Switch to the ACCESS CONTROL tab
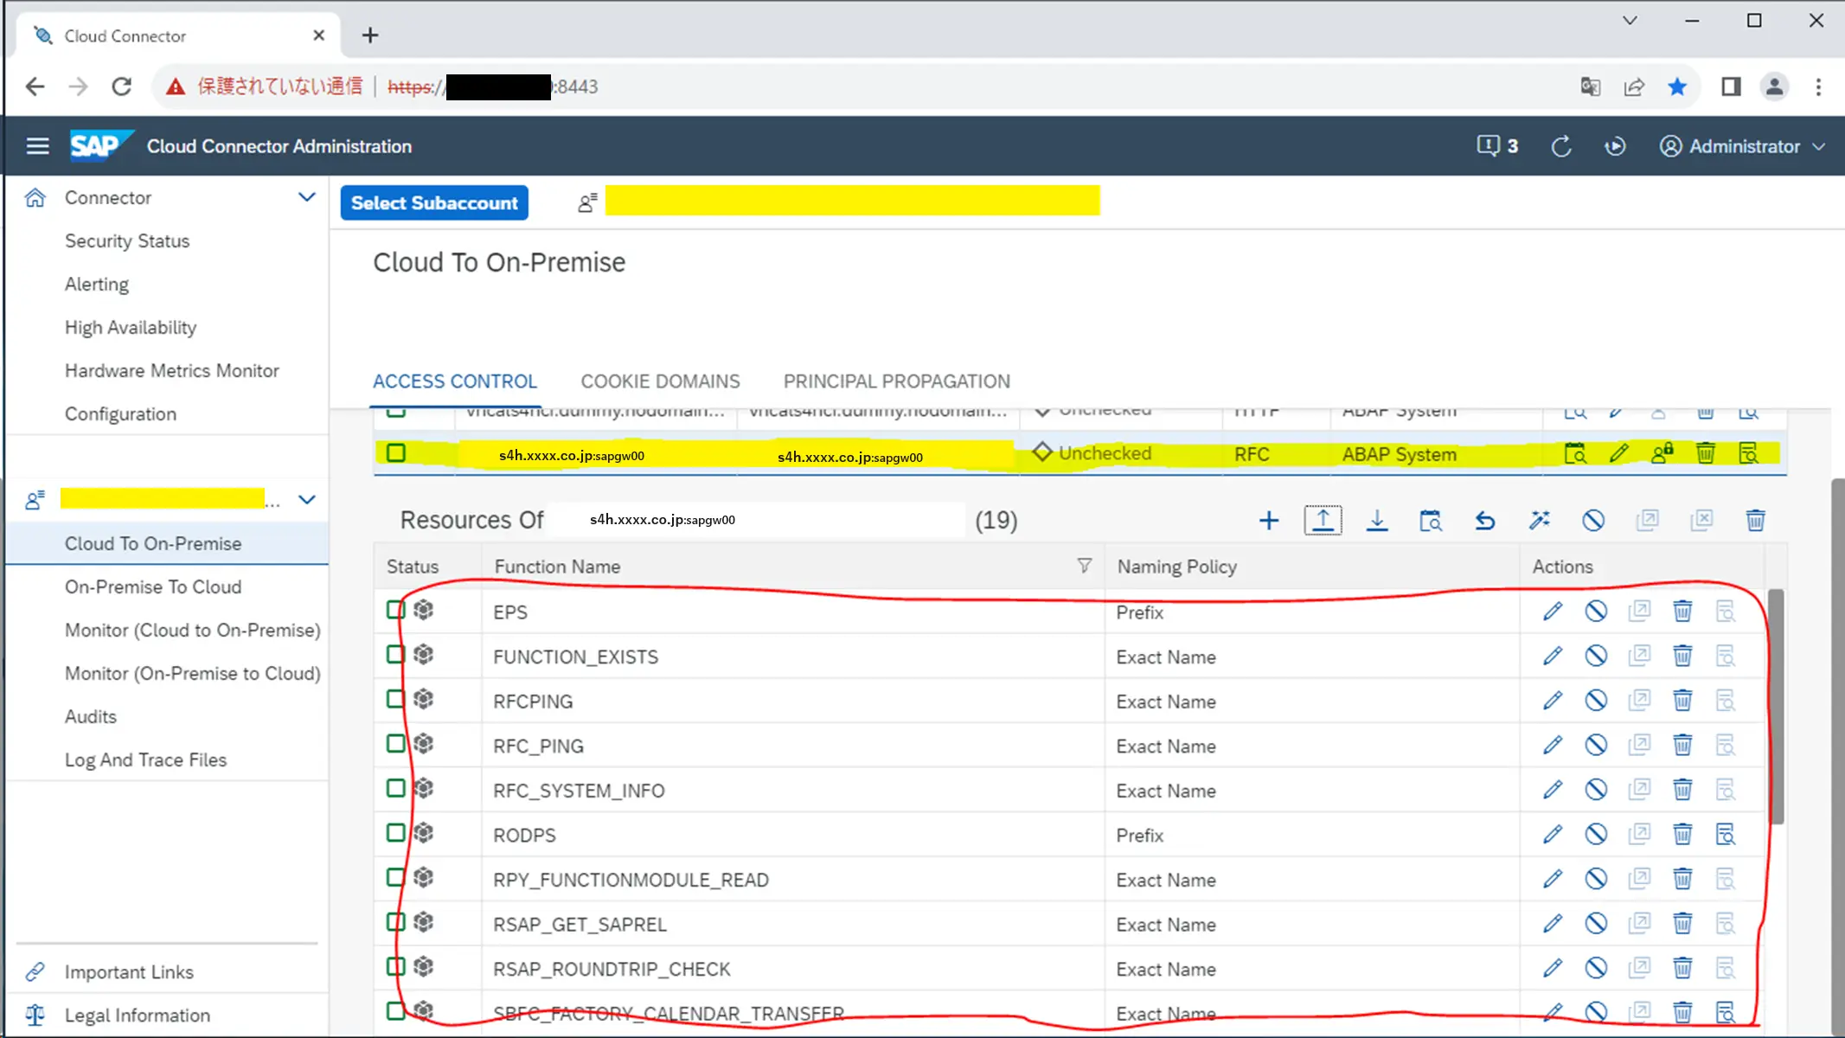The image size is (1845, 1038). point(455,381)
